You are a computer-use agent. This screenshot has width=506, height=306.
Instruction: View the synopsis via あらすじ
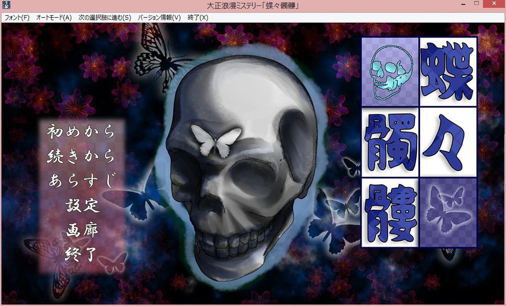click(x=81, y=182)
